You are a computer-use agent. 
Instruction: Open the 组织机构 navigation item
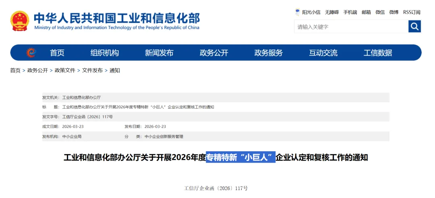(x=105, y=53)
